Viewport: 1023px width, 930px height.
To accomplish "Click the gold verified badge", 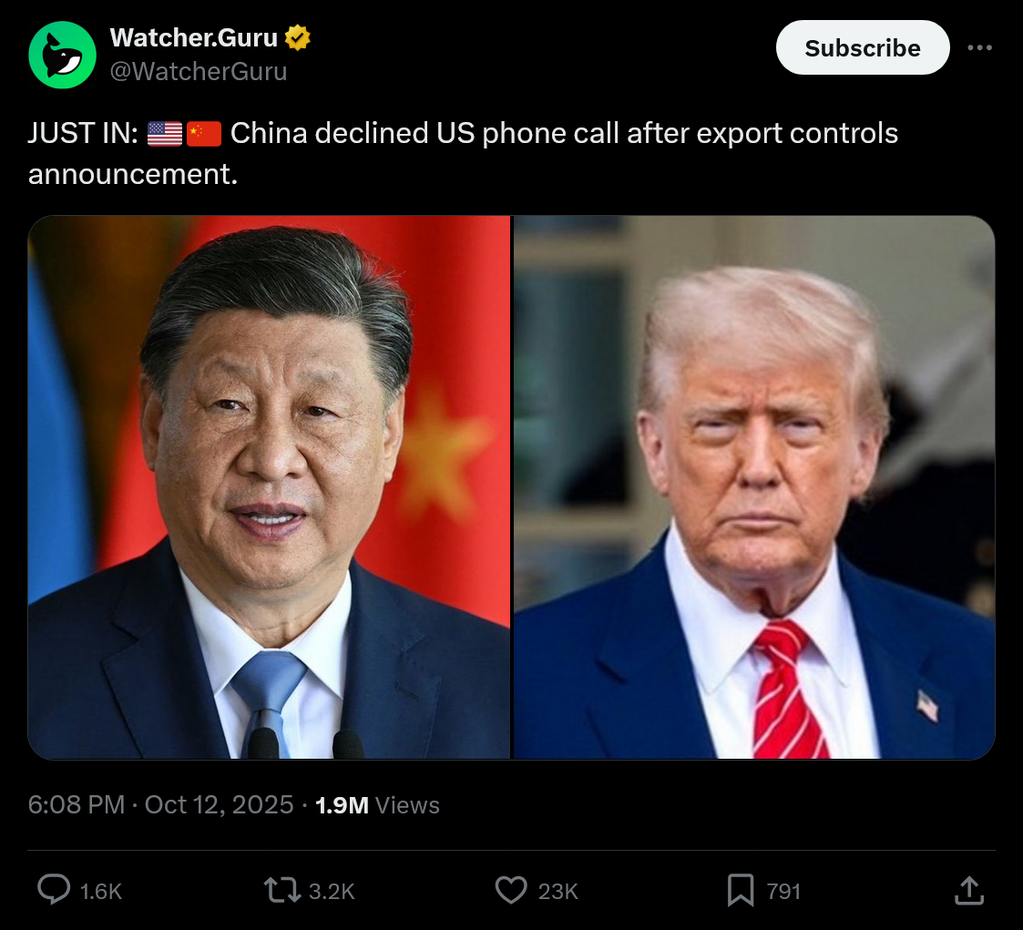I will (298, 38).
